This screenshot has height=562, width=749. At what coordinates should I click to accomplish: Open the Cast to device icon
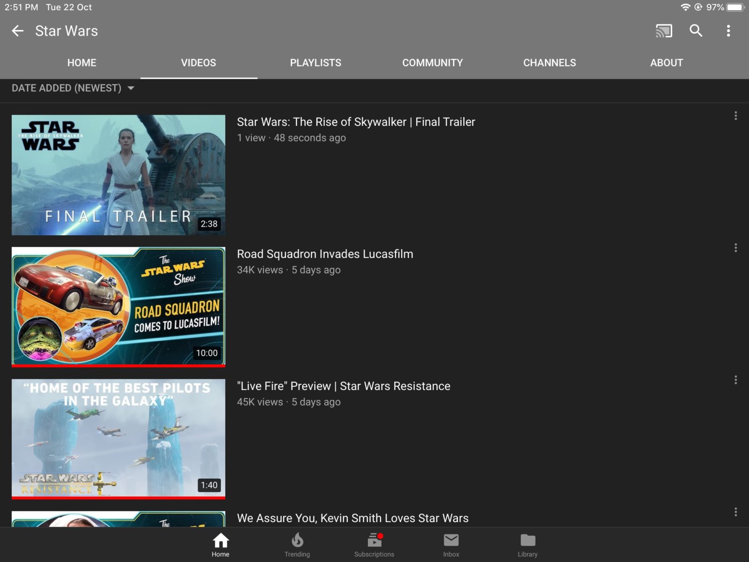(664, 31)
